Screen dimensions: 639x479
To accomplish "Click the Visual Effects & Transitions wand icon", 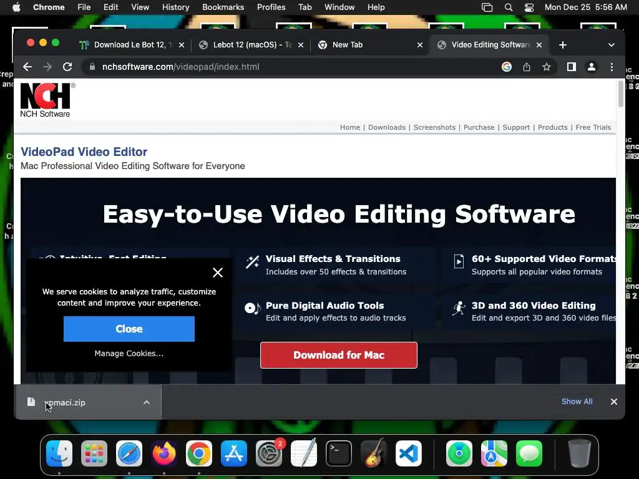I will pos(252,262).
